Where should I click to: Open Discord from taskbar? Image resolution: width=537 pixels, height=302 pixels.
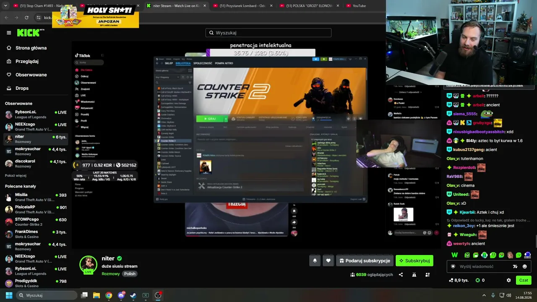pyautogui.click(x=121, y=295)
